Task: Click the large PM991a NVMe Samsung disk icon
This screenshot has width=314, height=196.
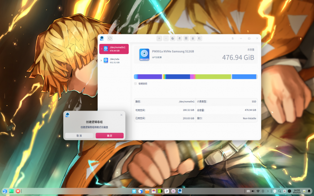Action: coord(144,54)
